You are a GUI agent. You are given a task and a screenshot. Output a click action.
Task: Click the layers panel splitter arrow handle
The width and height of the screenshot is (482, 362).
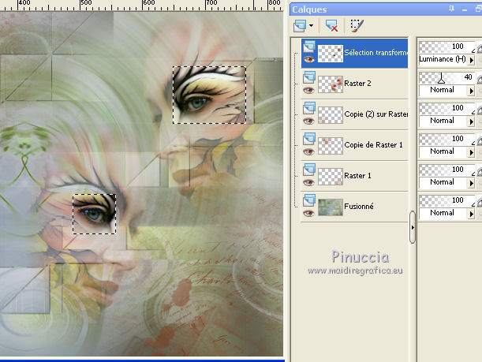tap(413, 227)
